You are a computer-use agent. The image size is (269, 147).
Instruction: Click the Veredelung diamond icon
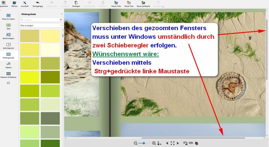pyautogui.click(x=158, y=3)
